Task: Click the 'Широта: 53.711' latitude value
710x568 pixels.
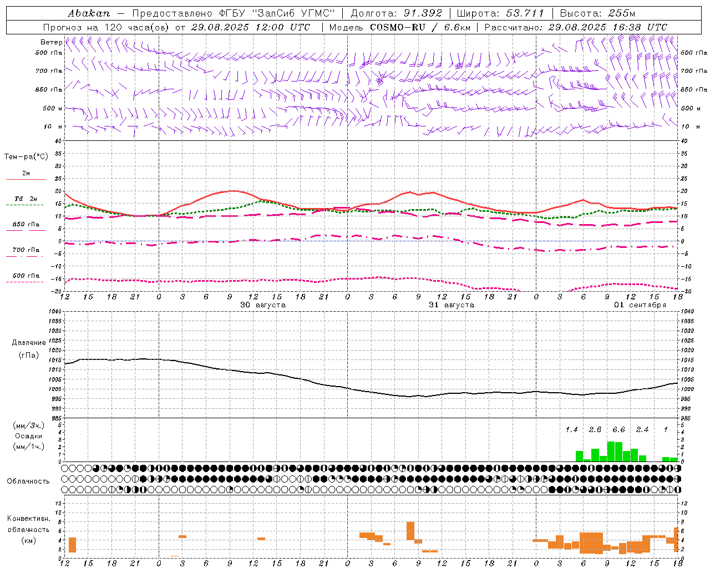Action: tap(500, 13)
